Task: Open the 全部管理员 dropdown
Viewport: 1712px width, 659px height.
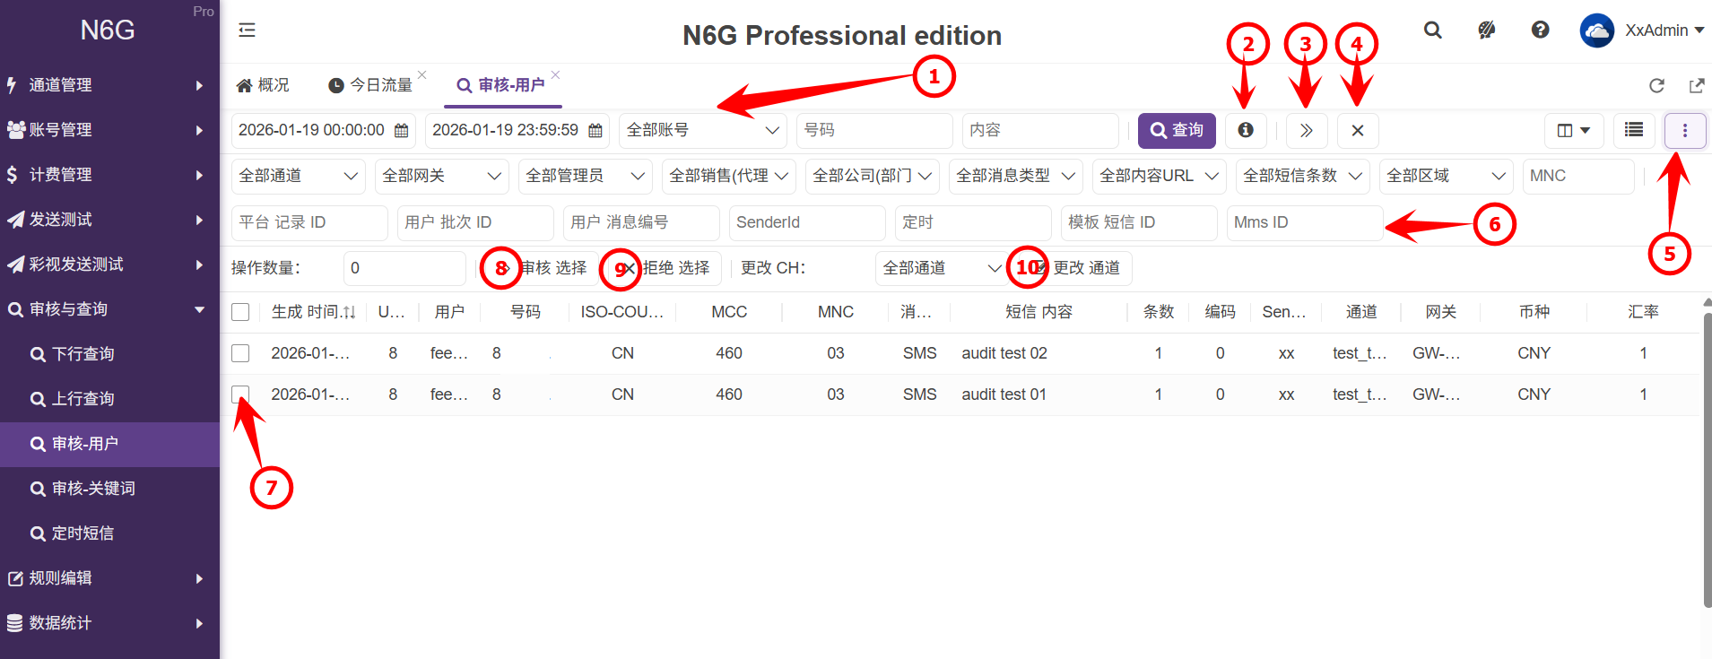Action: [586, 176]
